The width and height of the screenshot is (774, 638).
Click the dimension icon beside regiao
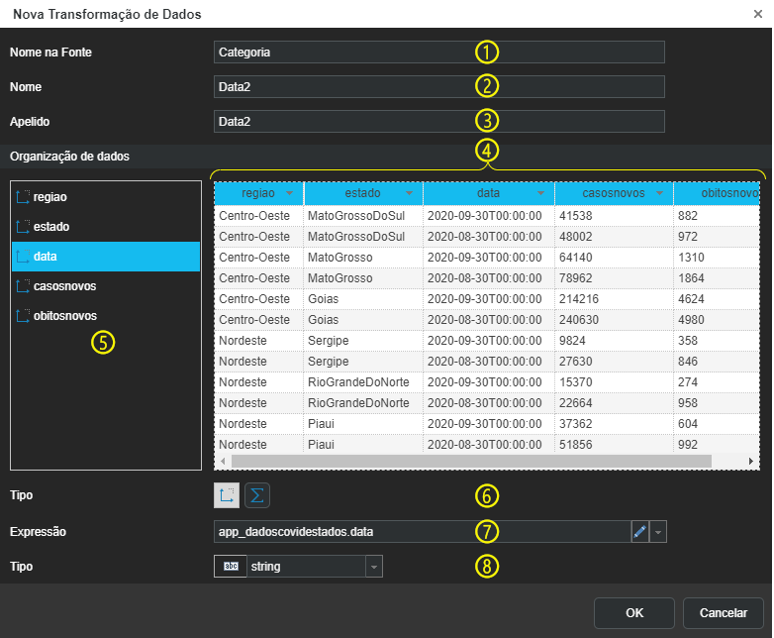[x=23, y=197]
